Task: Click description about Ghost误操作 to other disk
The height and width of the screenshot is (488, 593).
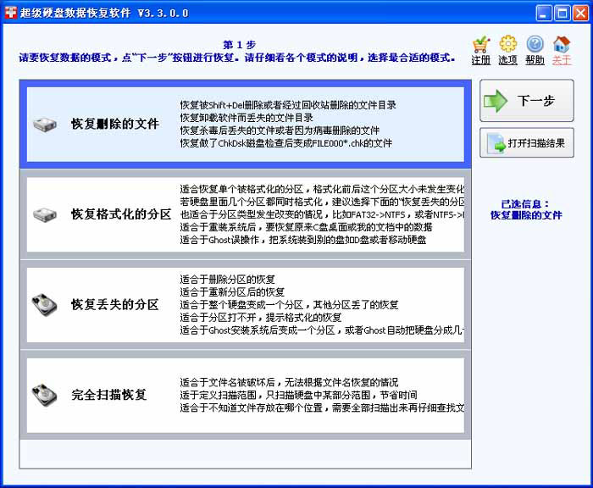Action: coord(303,240)
